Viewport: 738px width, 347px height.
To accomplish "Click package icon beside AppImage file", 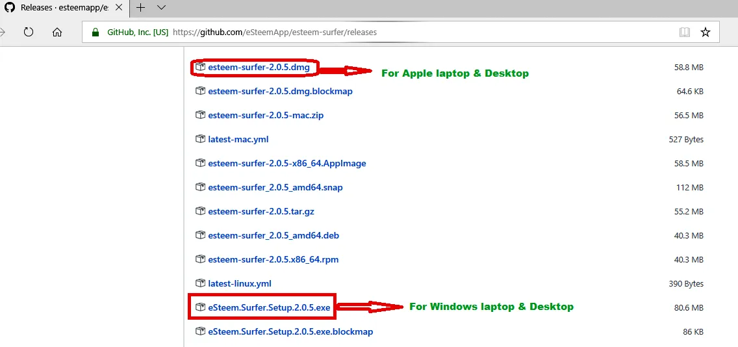I will pyautogui.click(x=200, y=163).
